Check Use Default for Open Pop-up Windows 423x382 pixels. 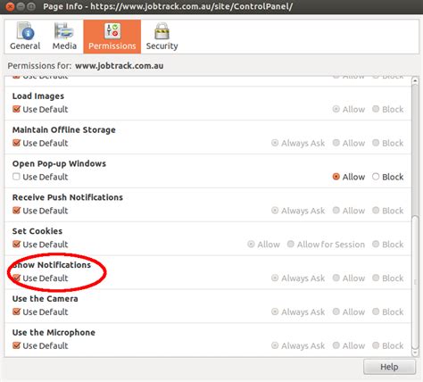[x=16, y=177]
